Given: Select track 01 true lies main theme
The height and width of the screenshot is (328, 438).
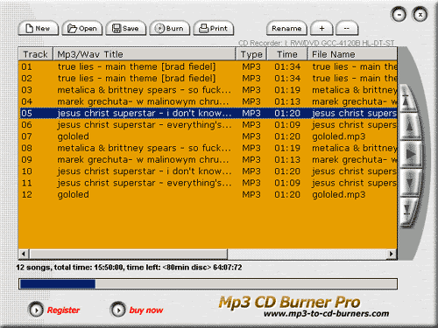Looking at the screenshot, I should (x=208, y=66).
